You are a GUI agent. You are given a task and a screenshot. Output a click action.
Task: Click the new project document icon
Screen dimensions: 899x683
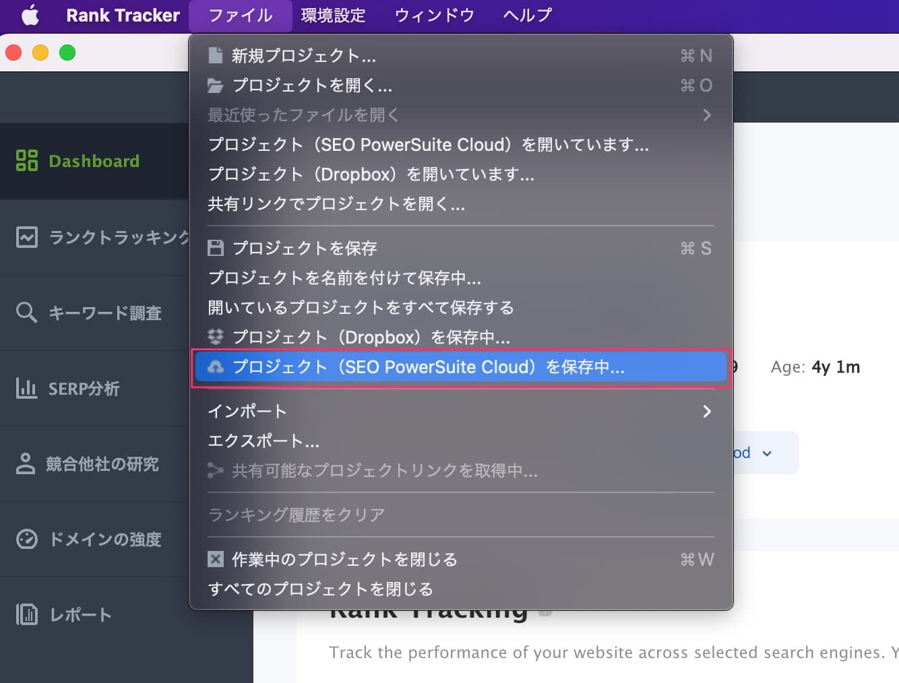pos(216,55)
